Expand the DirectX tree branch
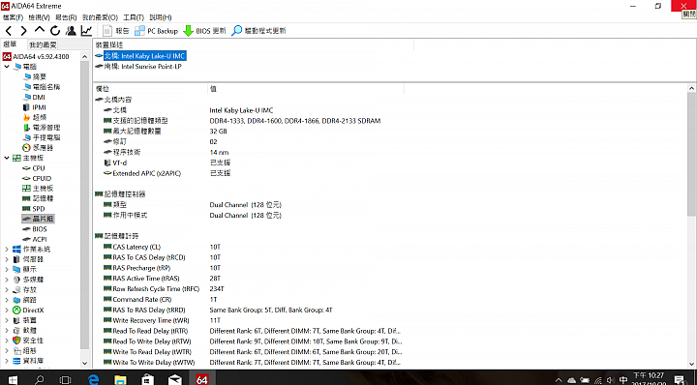The height and width of the screenshot is (385, 697). (x=7, y=311)
